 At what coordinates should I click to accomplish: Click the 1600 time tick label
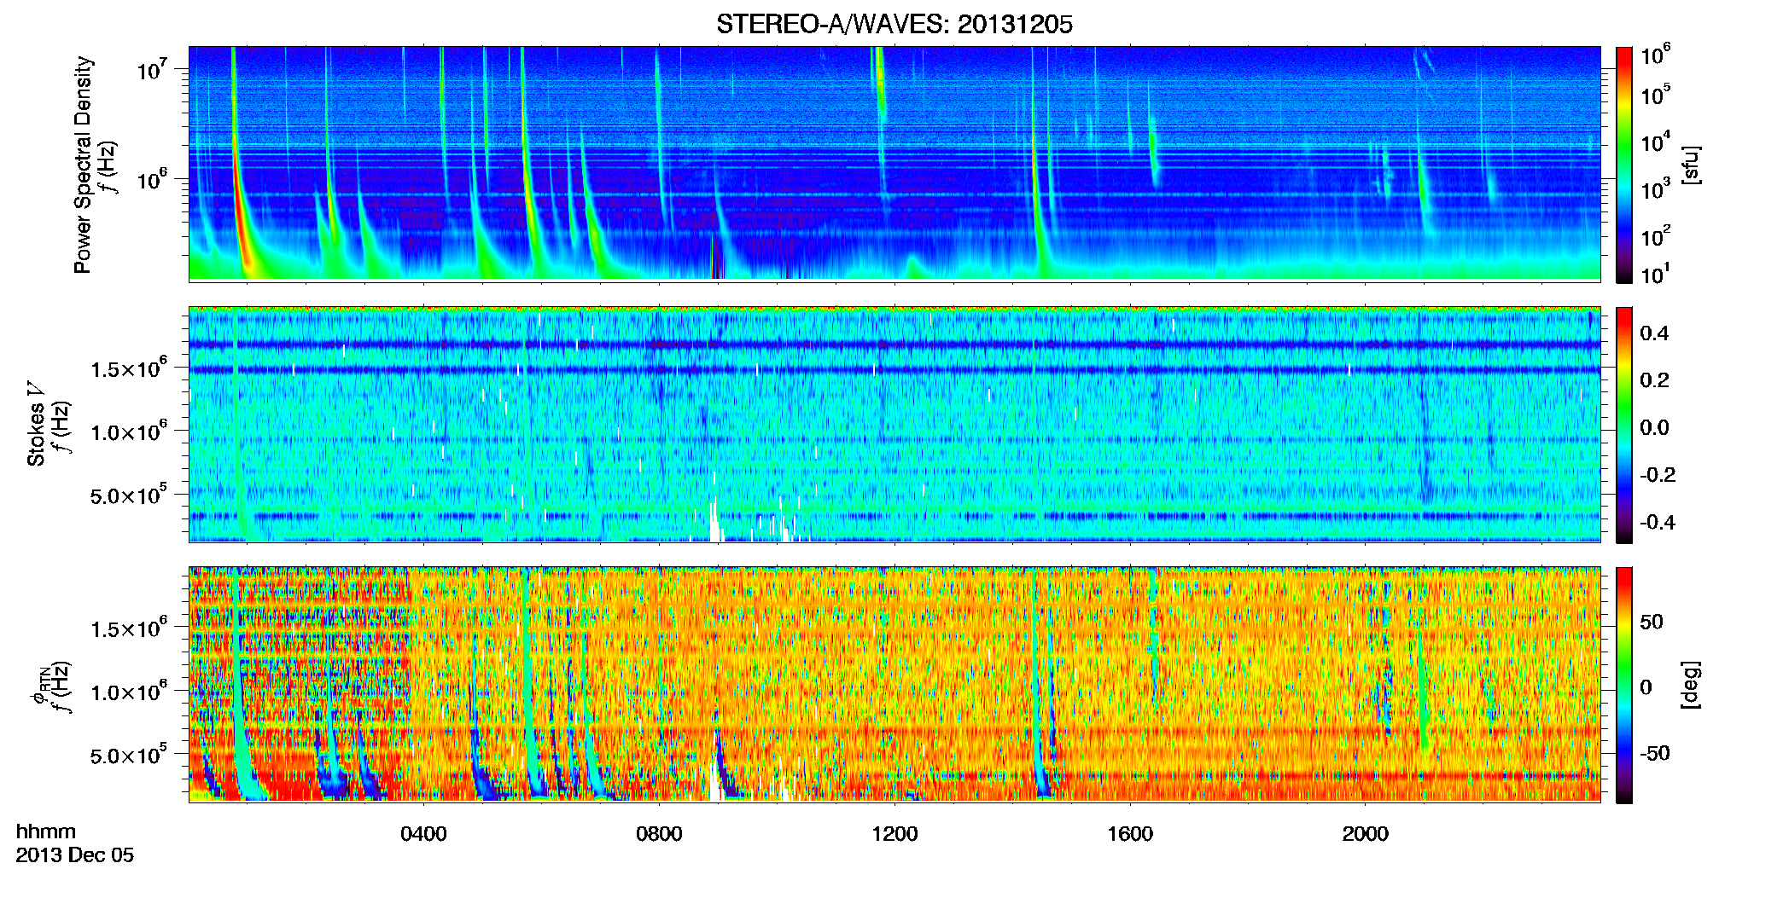point(1130,834)
